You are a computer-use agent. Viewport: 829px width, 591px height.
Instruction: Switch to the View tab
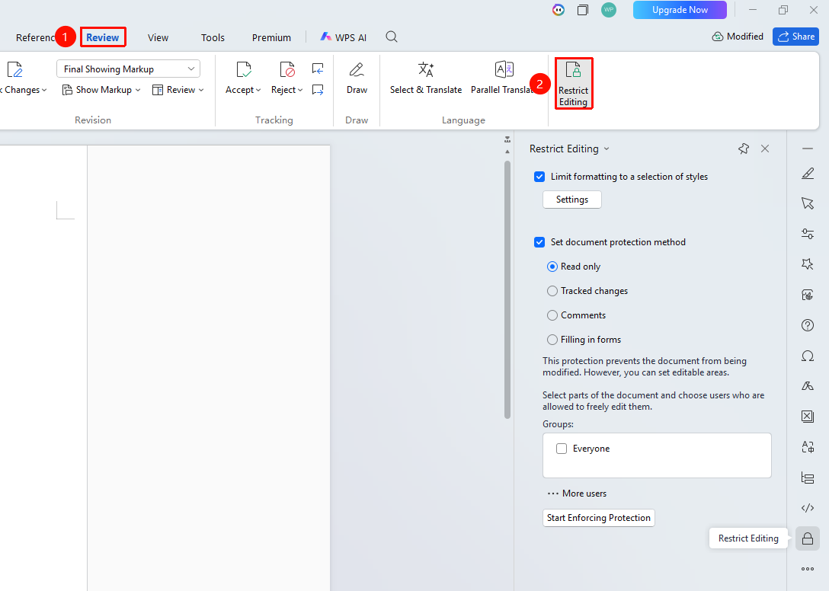click(158, 37)
